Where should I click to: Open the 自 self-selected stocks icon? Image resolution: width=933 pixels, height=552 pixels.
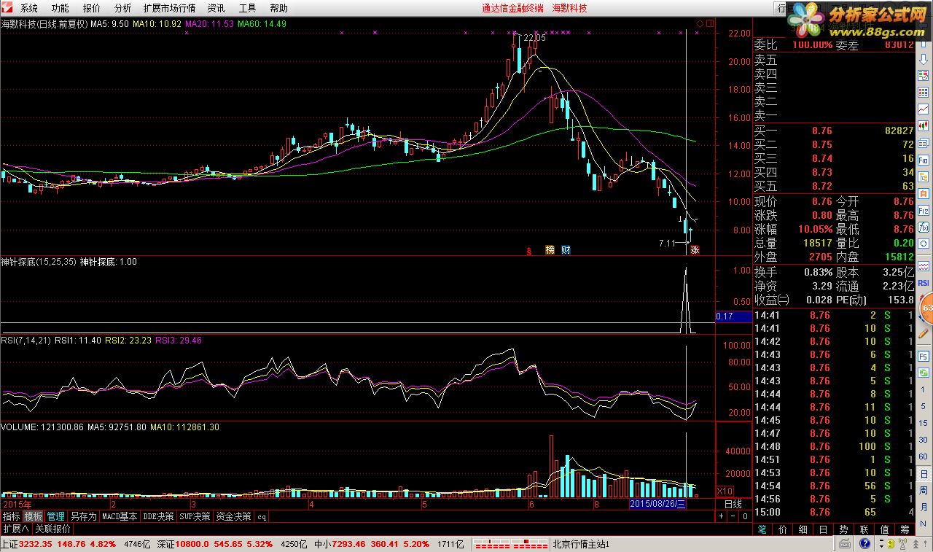(924, 194)
